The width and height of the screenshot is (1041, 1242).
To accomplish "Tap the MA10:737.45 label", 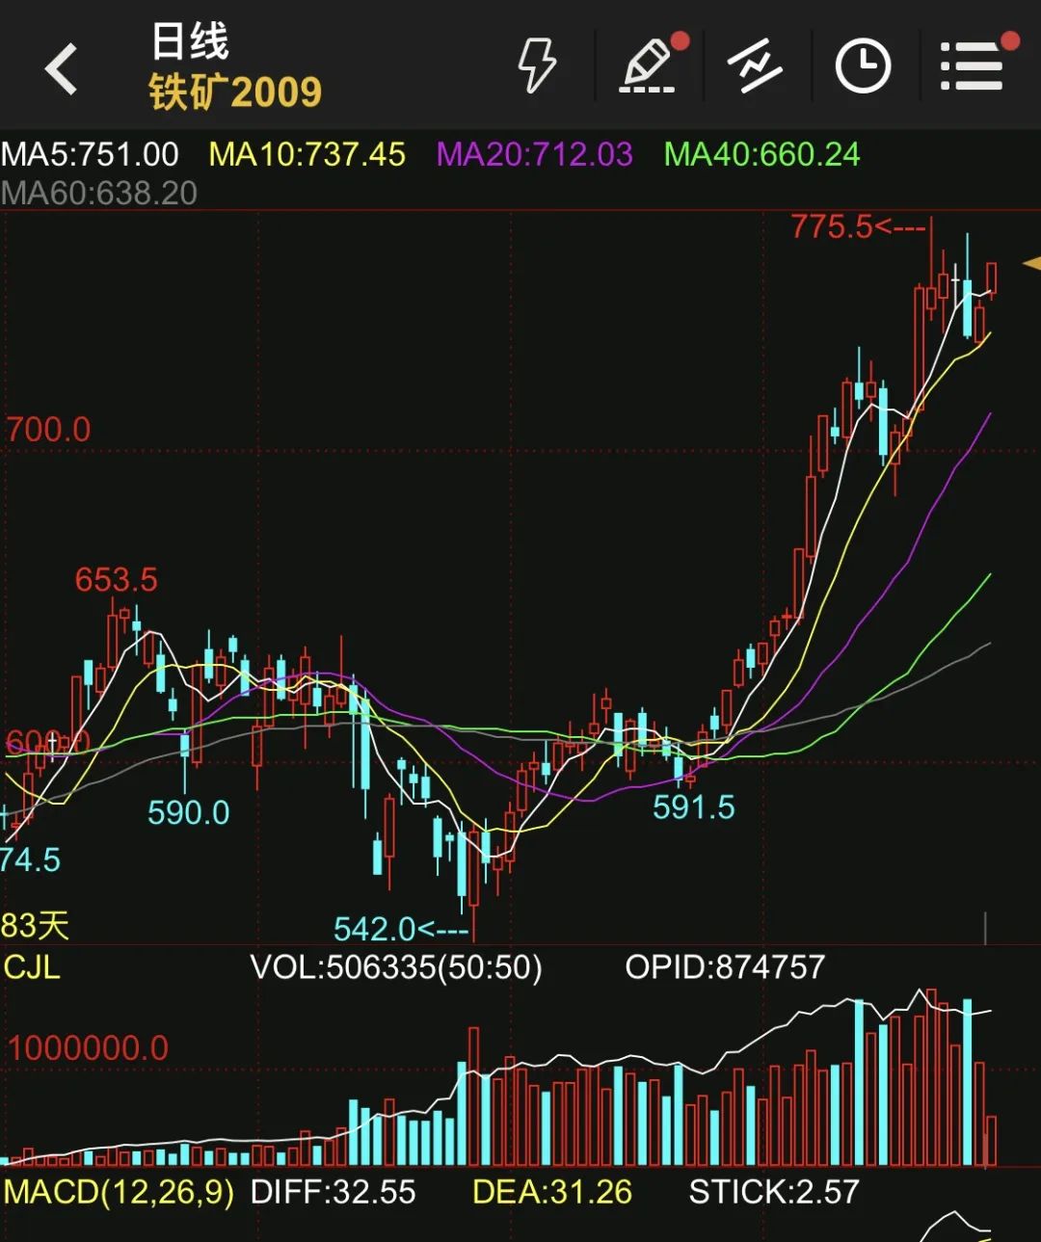I will click(x=307, y=154).
